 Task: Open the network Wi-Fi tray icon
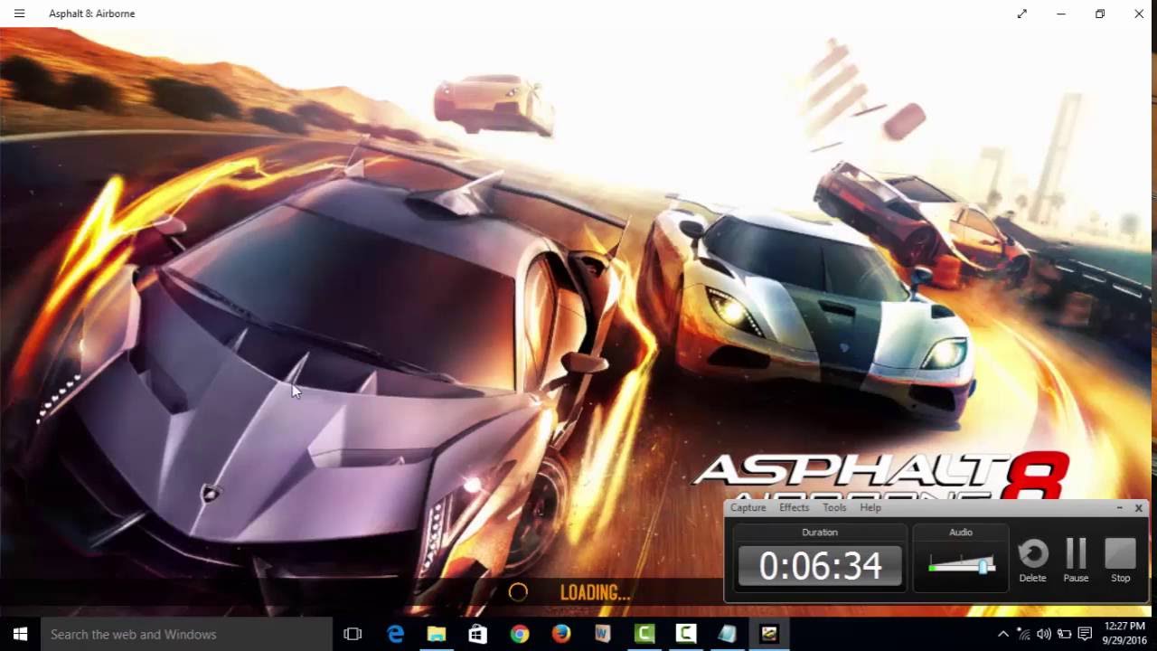1023,635
